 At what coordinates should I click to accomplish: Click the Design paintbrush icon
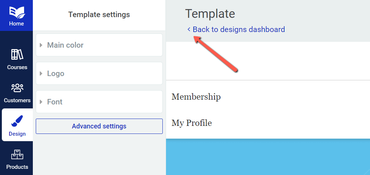pyautogui.click(x=17, y=121)
